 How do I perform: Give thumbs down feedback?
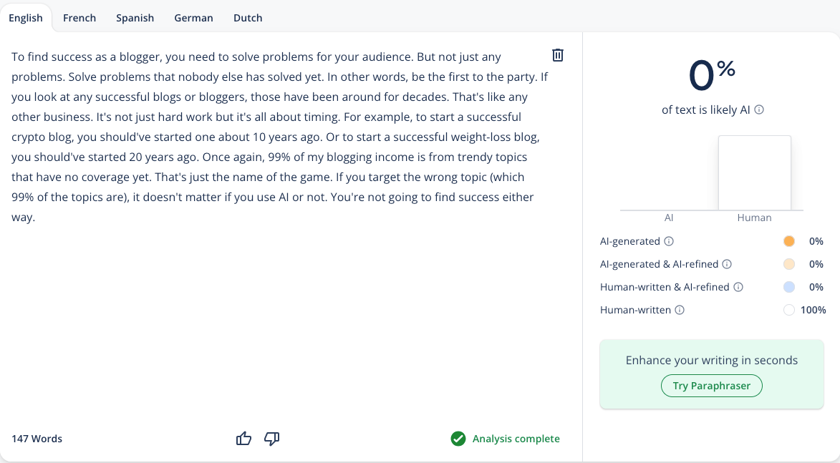click(x=271, y=439)
